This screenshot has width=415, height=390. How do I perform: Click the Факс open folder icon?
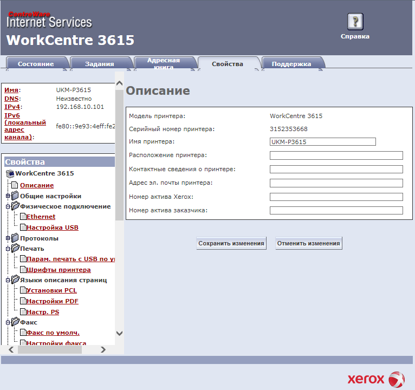[16, 322]
